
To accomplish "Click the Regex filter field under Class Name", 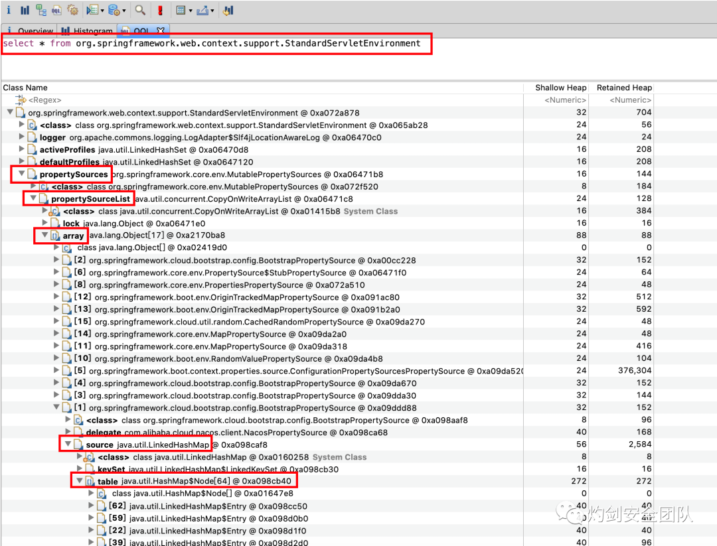I will coord(44,100).
